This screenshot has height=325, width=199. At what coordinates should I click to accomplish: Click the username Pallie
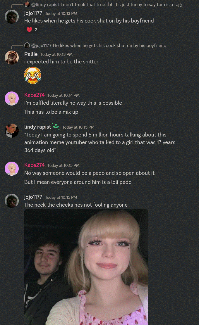[x=31, y=54]
